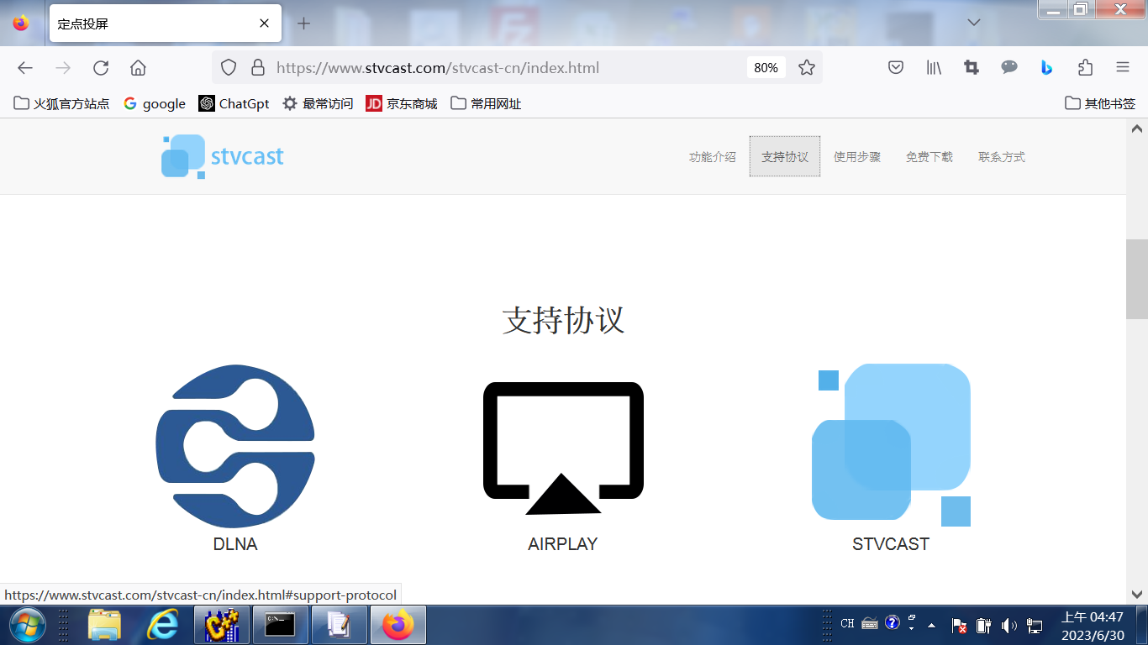Save the page to Pocket
The width and height of the screenshot is (1148, 645).
click(896, 68)
